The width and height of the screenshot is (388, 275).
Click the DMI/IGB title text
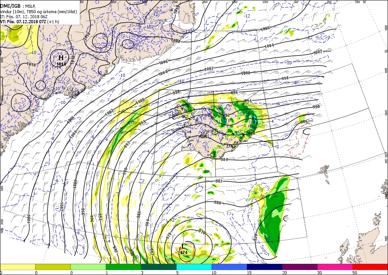coord(10,6)
